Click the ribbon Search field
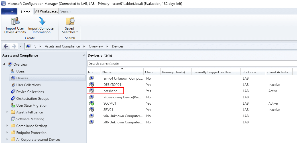 click(178, 11)
